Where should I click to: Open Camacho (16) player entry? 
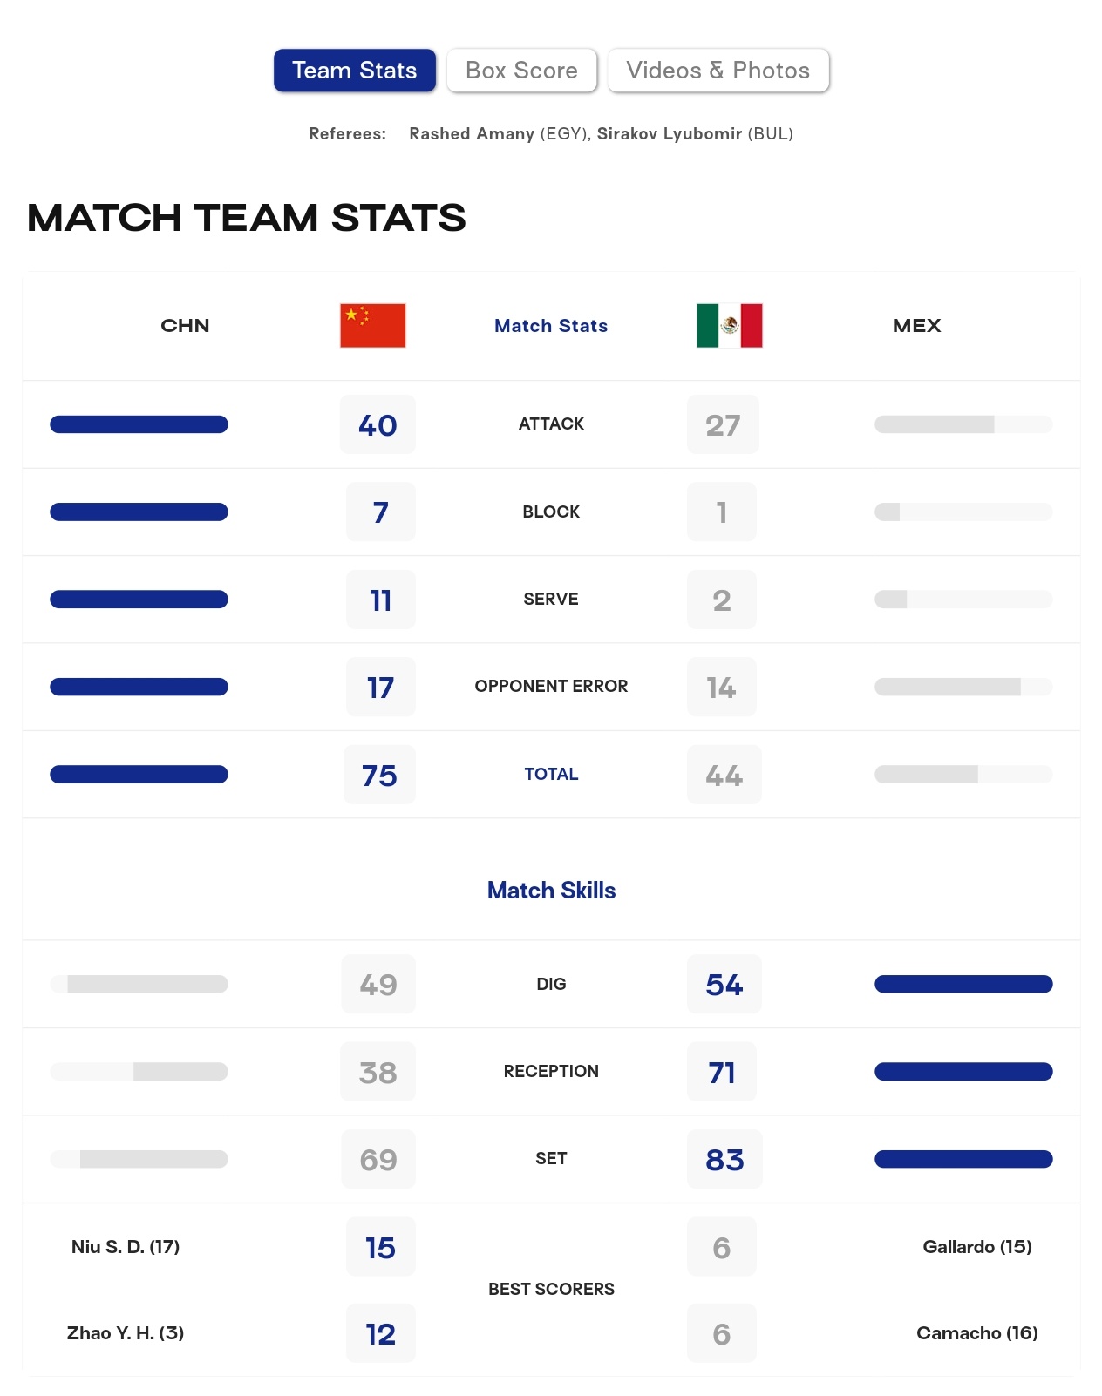click(x=977, y=1333)
